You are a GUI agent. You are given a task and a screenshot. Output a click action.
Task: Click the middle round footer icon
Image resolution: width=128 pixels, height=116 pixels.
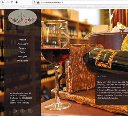[x=23, y=111]
